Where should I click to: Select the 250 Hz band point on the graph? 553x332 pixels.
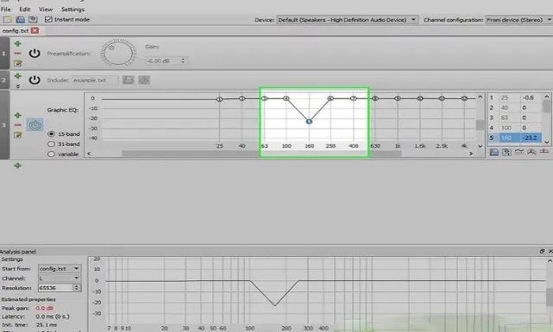click(x=330, y=99)
